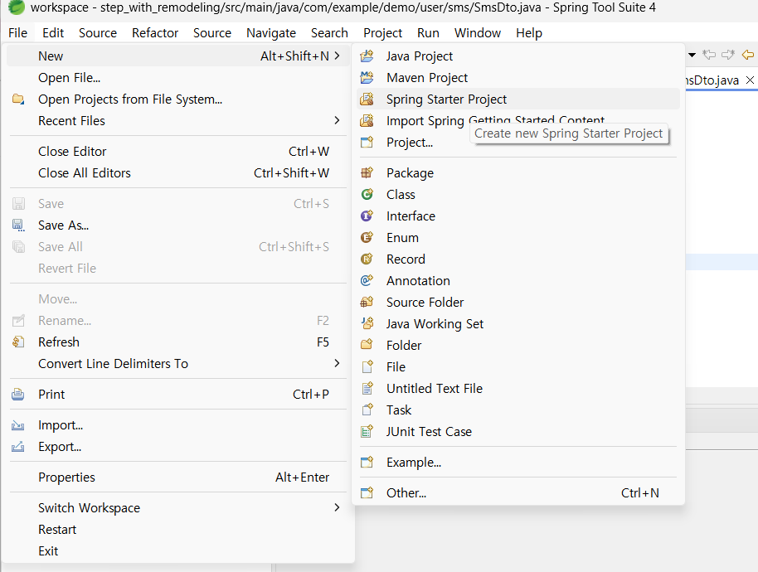The height and width of the screenshot is (572, 758).
Task: Click the Import icon in File menu
Action: point(18,425)
